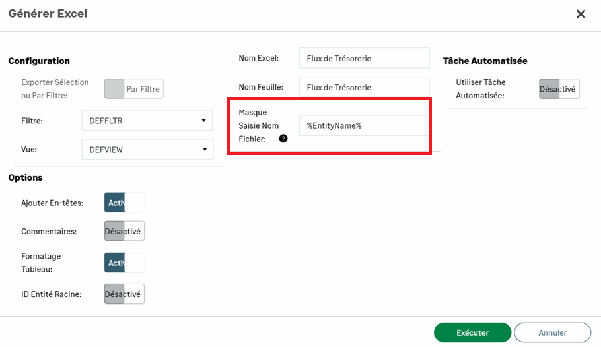The height and width of the screenshot is (347, 601).
Task: Turn off the Formatage Tableau switch
Action: (124, 263)
